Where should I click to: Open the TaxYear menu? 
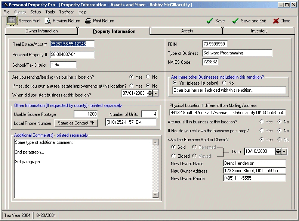67,12
